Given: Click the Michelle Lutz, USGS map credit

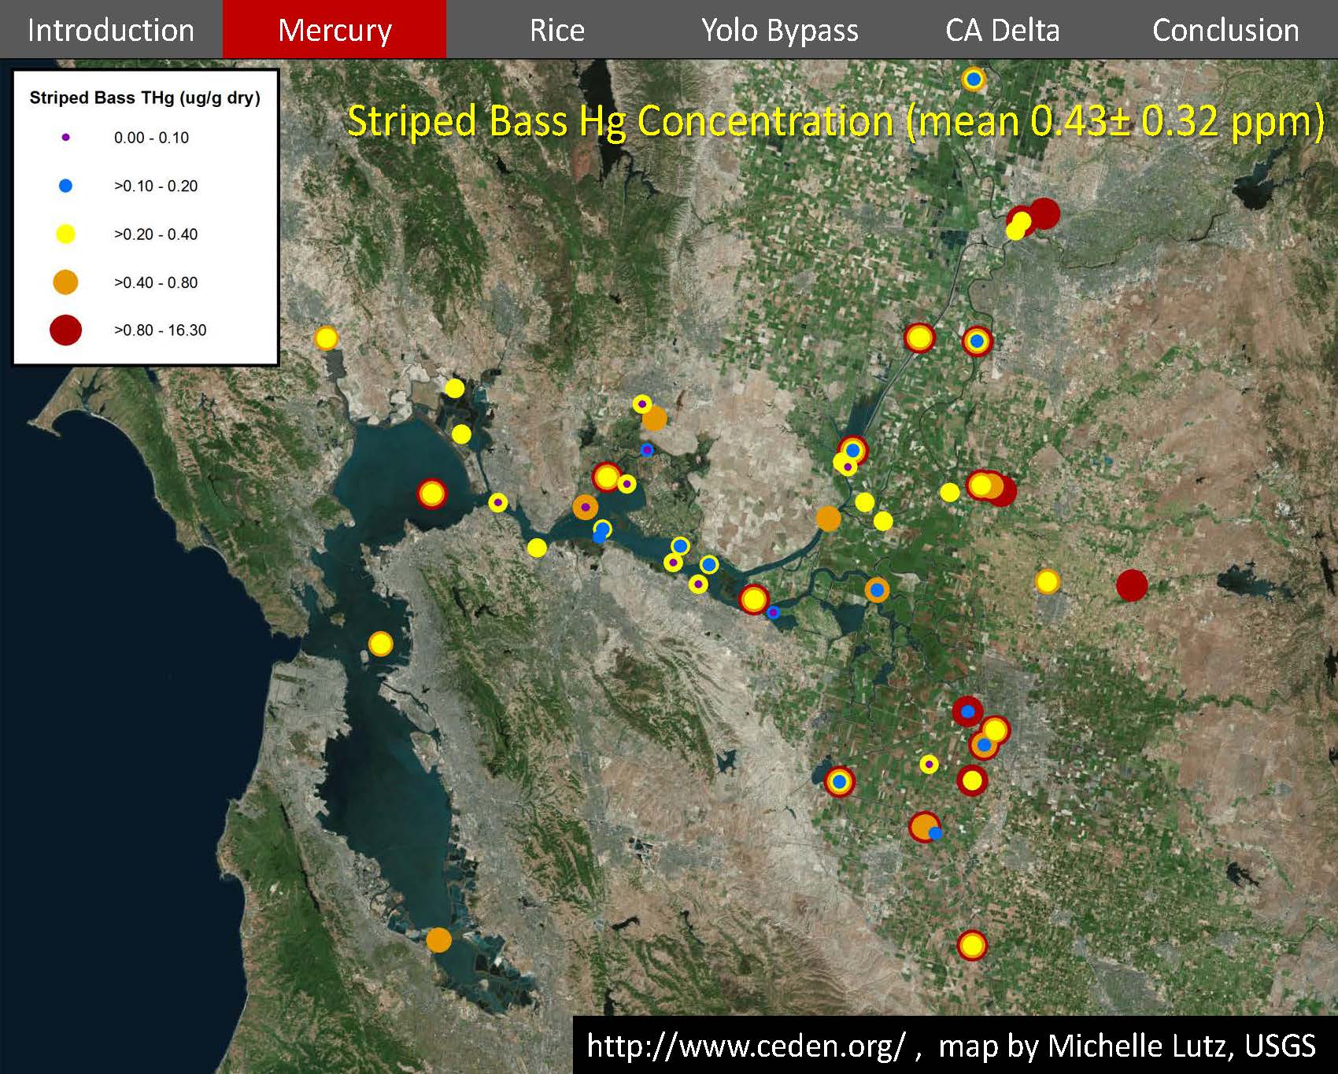Looking at the screenshot, I should [1181, 1046].
